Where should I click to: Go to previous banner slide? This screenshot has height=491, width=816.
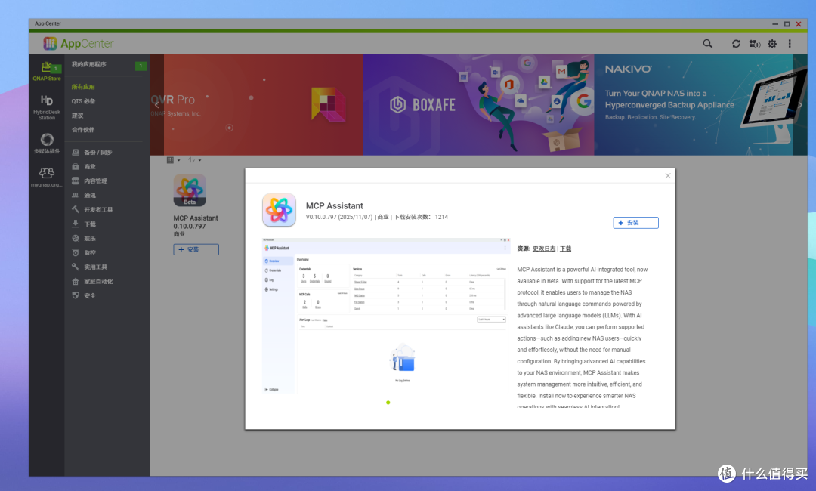point(156,104)
